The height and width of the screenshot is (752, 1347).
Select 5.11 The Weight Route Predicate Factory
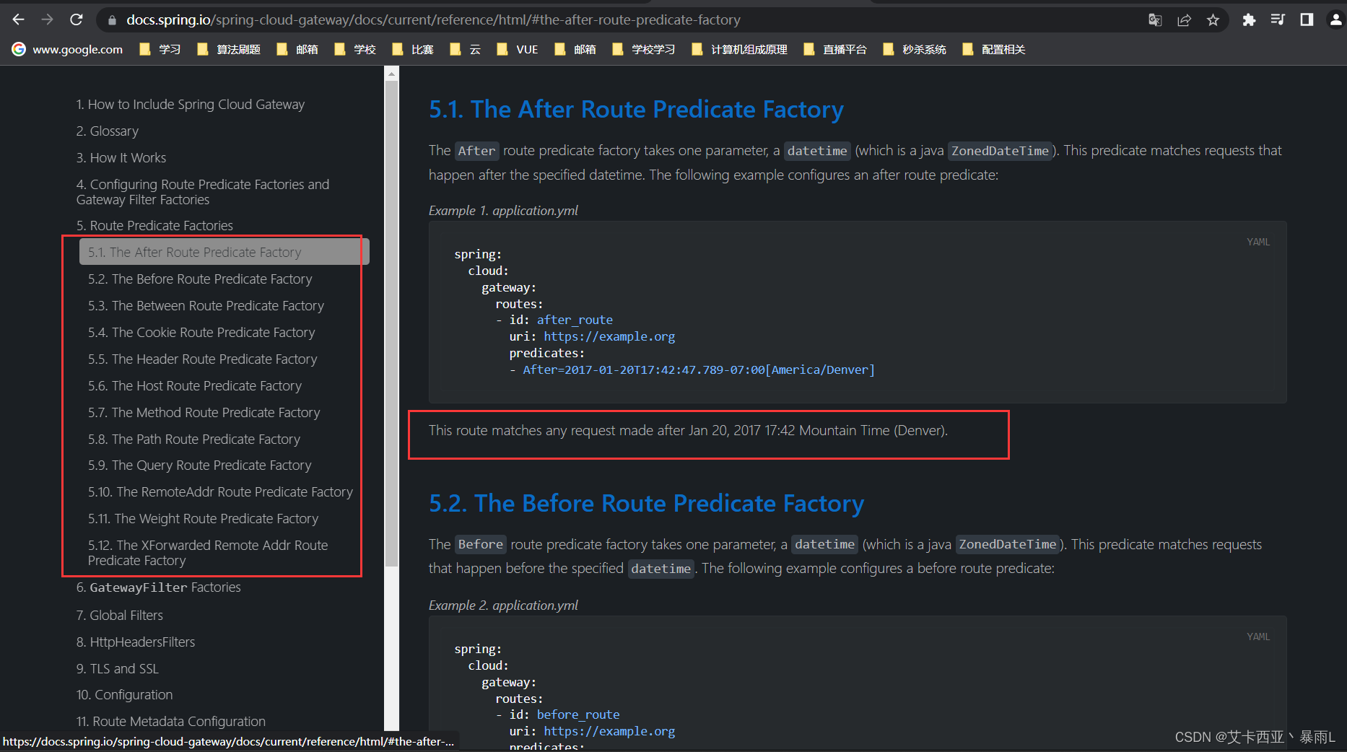coord(203,519)
